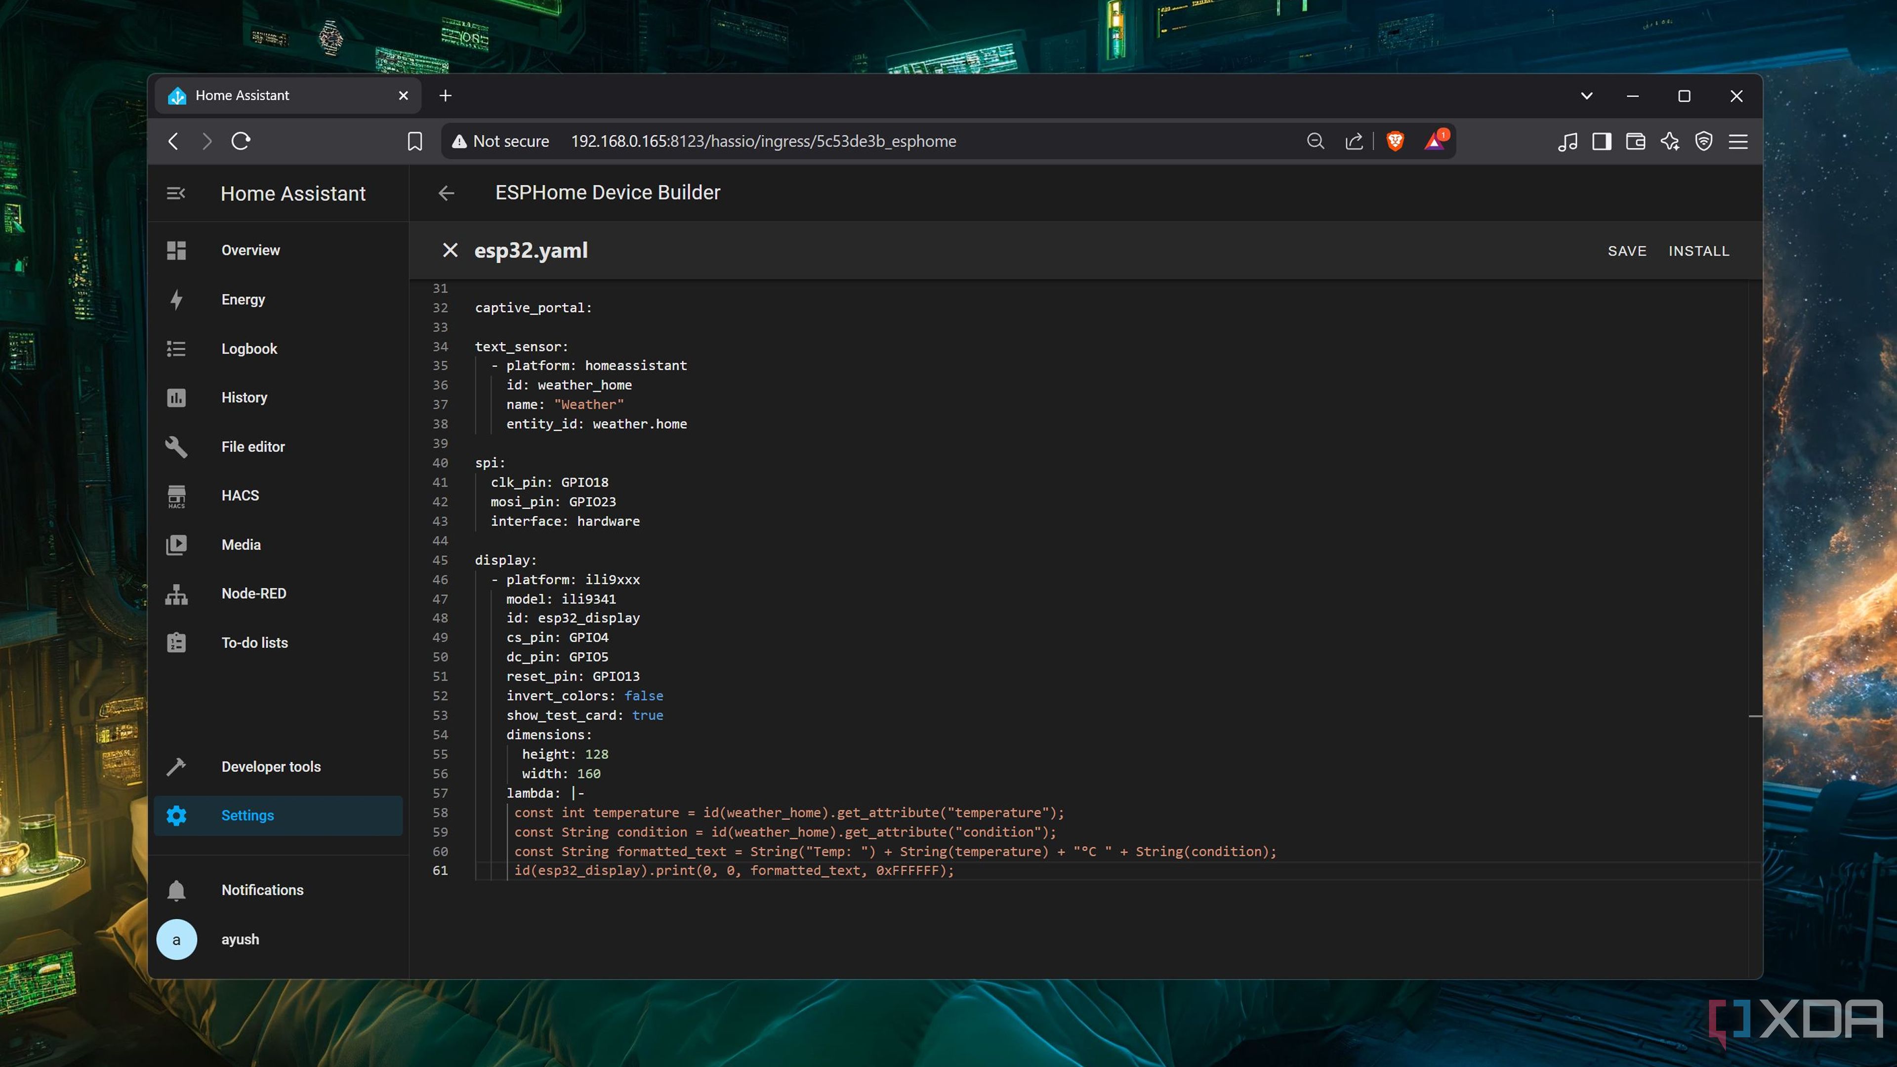Image resolution: width=1897 pixels, height=1067 pixels.
Task: Select History in the sidebar
Action: (244, 398)
